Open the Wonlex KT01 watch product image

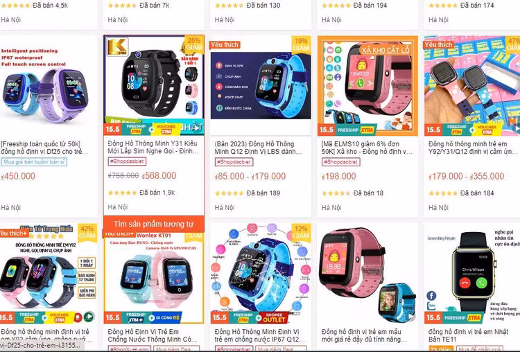tap(154, 278)
